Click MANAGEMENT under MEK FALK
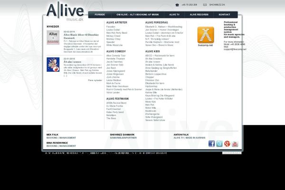The image size is (285, 190). click(67, 138)
